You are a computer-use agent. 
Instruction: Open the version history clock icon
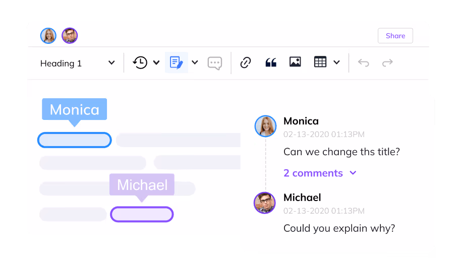140,62
